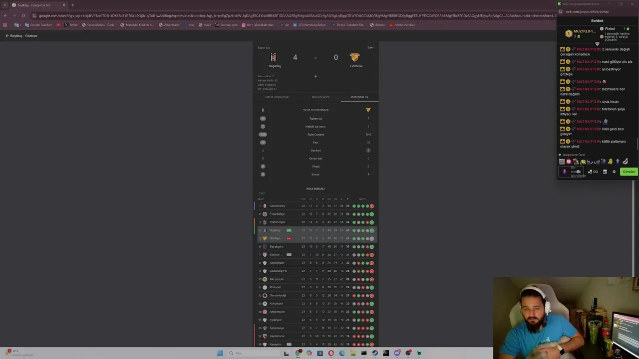
Task: Switch to the ÖNEMLİ DAKİKALAR tab
Action: 277,97
